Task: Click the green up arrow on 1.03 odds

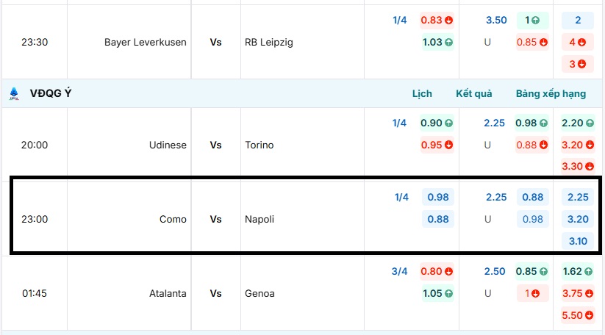Action: 448,43
